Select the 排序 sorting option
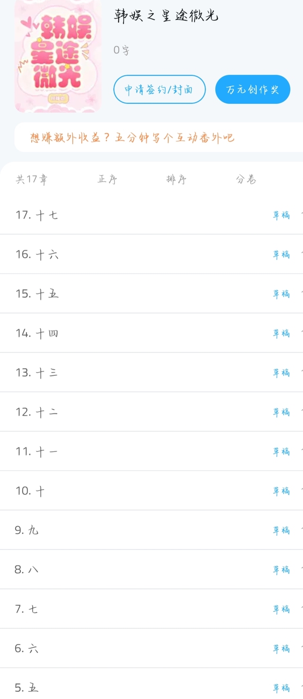 [x=176, y=180]
